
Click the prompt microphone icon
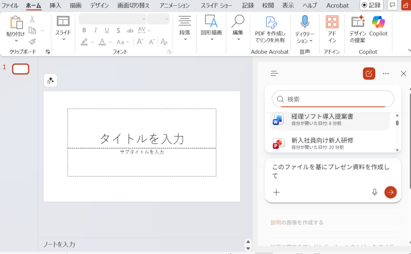[375, 193]
